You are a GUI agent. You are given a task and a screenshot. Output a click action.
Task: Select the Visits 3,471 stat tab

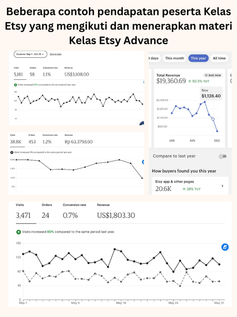[23, 212]
